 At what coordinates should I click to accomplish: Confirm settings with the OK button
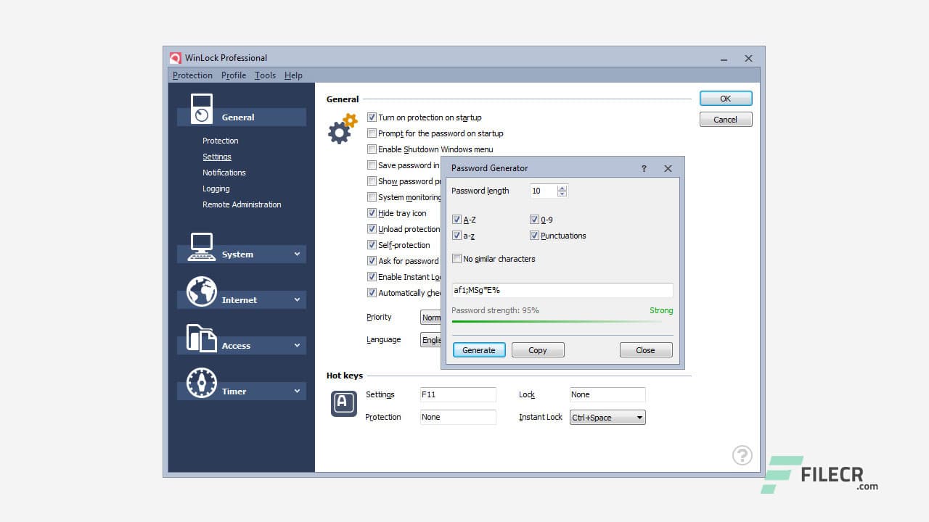725,98
